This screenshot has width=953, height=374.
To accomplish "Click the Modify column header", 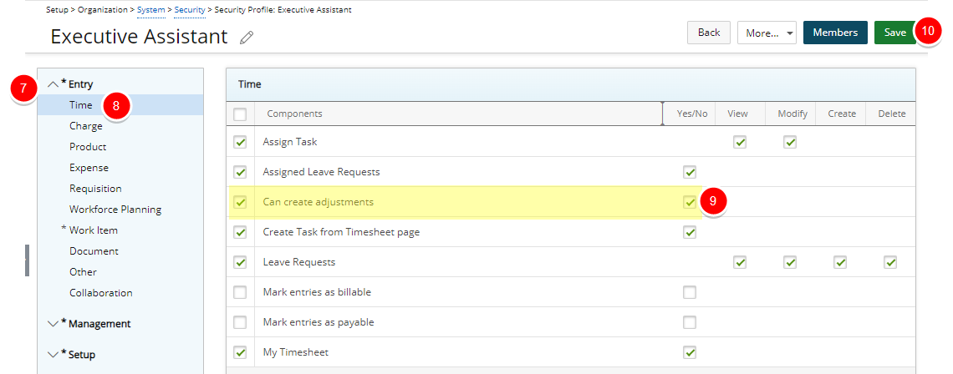I will pyautogui.click(x=792, y=114).
